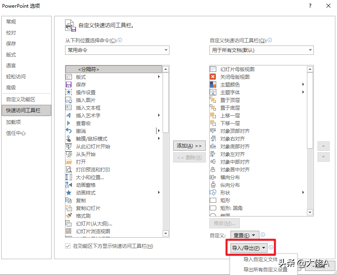
Task: Click the 动画样式 blue star icon
Action: tap(69, 193)
